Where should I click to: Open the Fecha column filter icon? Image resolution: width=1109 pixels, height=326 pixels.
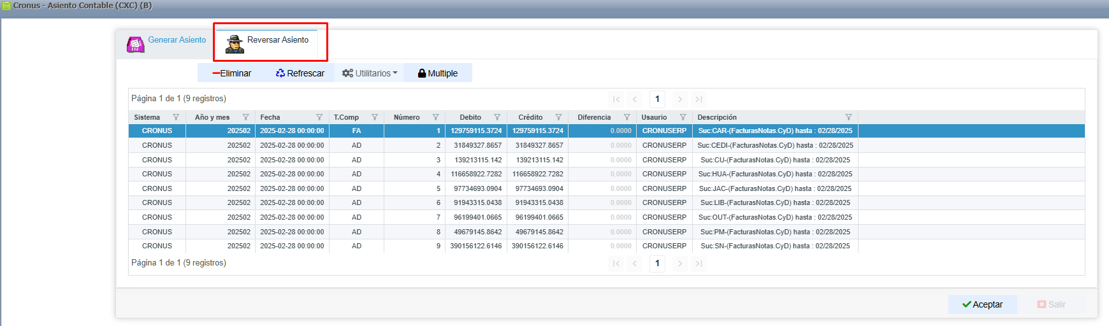coord(319,117)
